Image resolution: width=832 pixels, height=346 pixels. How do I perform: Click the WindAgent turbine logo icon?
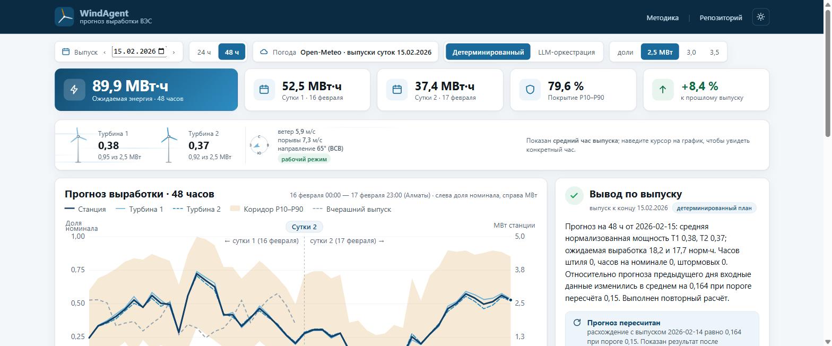pos(64,16)
